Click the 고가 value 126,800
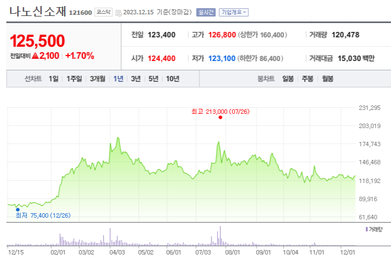391x266 pixels. pos(222,35)
